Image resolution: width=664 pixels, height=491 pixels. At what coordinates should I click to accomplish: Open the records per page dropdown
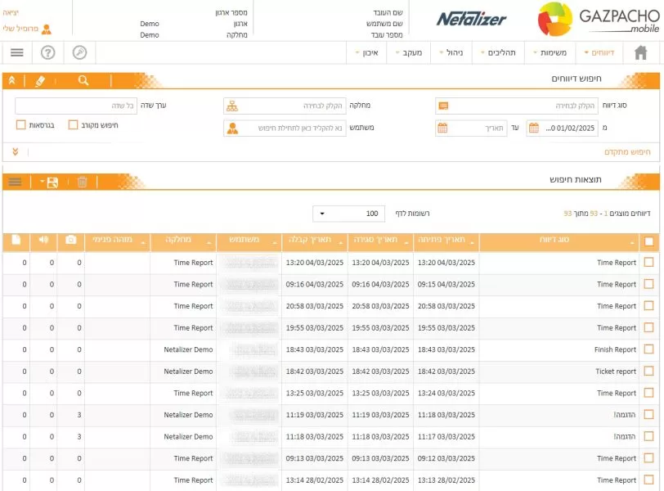pos(349,214)
